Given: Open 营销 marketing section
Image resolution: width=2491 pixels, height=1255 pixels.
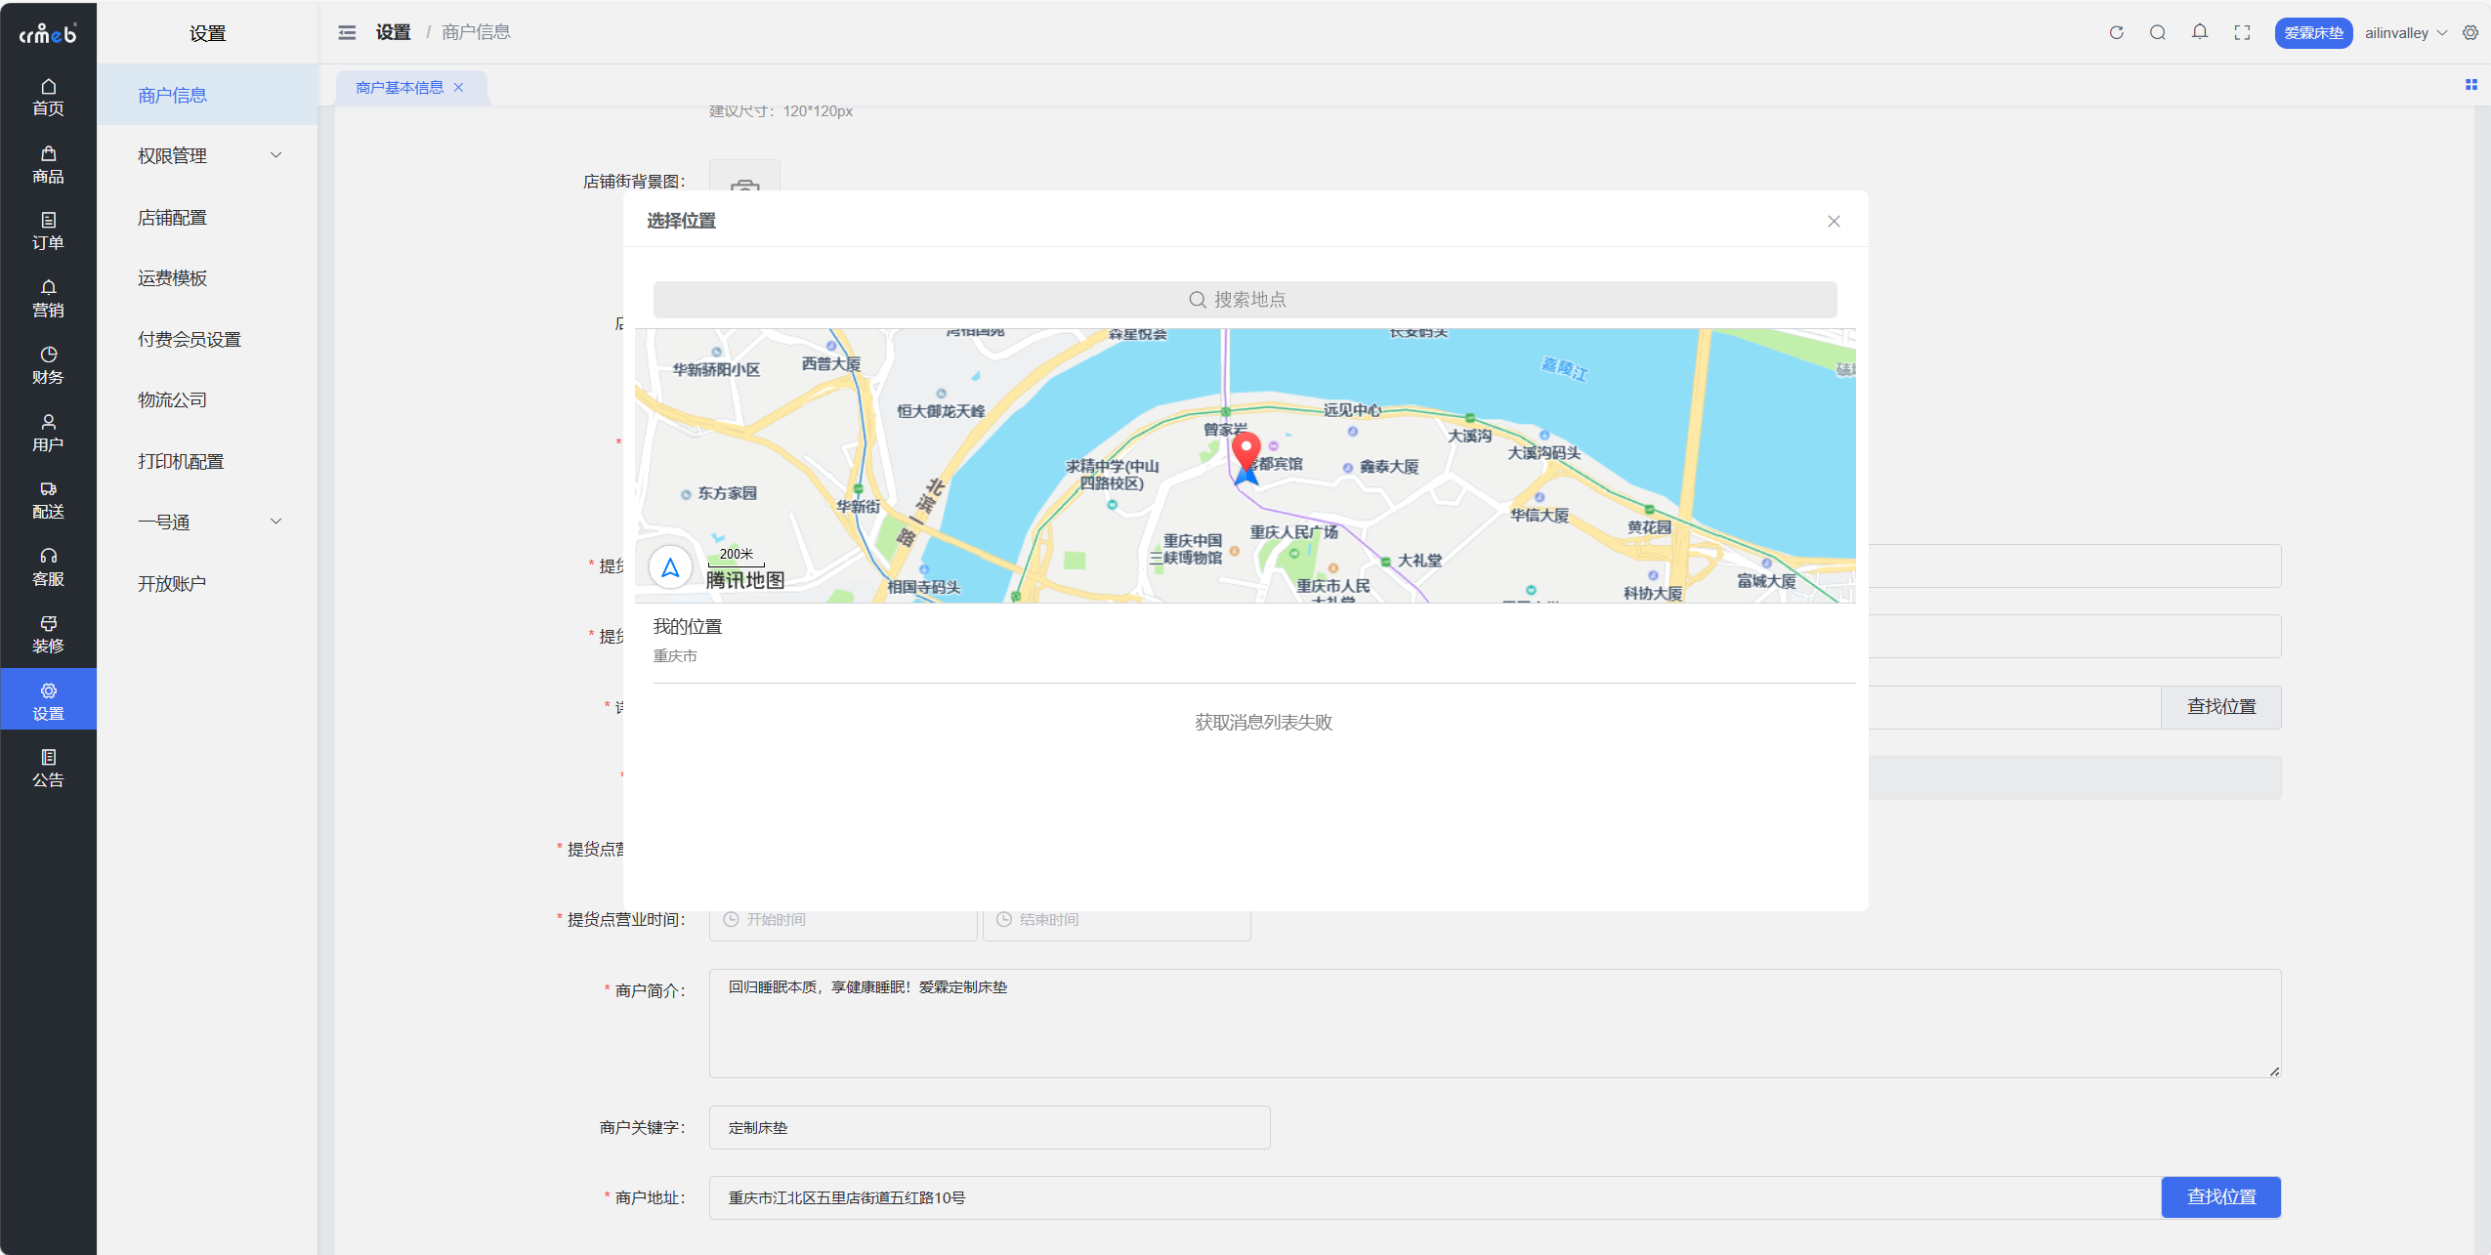Looking at the screenshot, I should point(48,299).
